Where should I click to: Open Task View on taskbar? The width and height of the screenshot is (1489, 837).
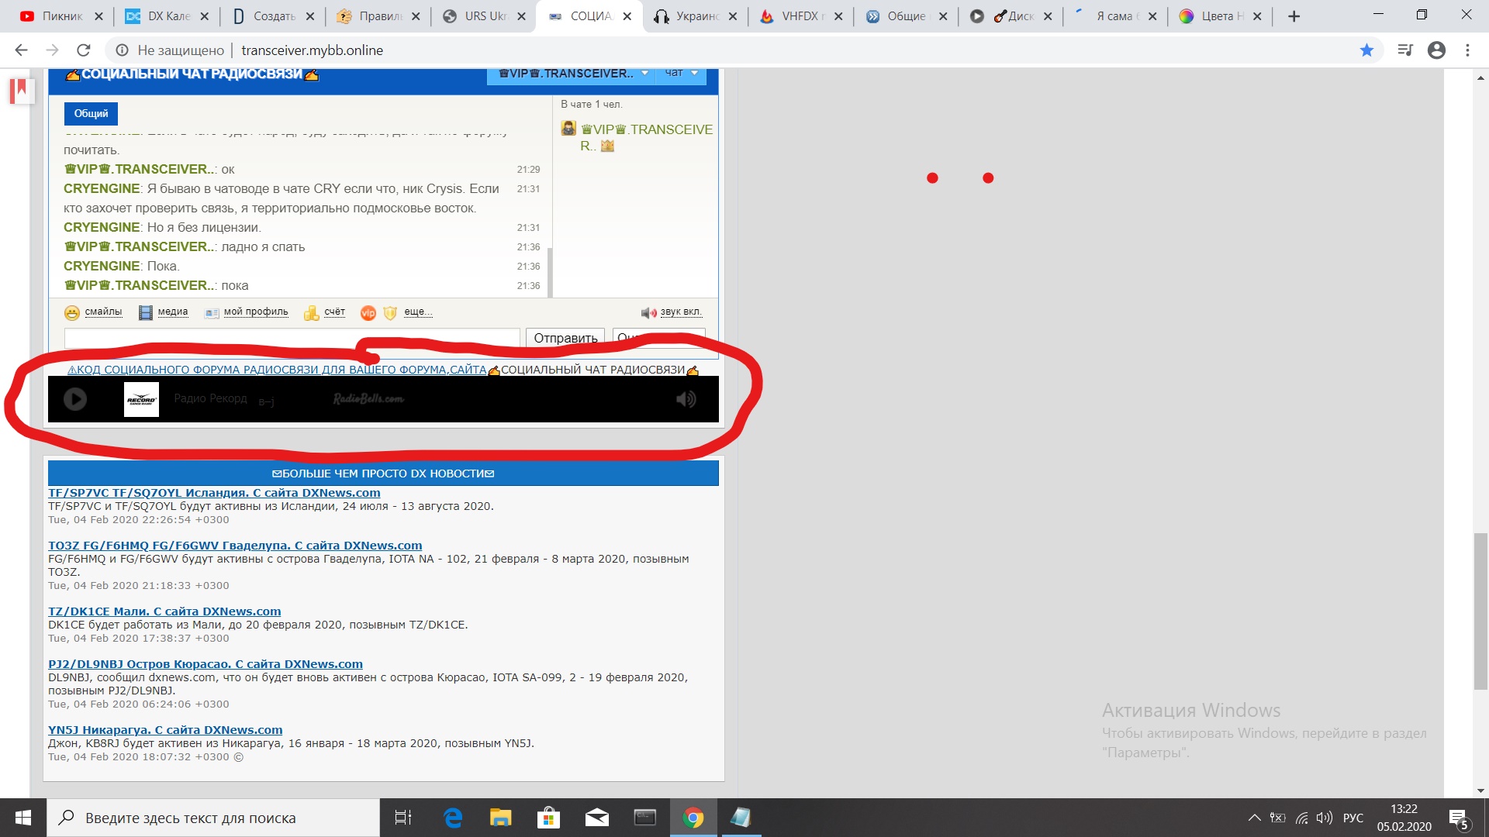[x=403, y=818]
